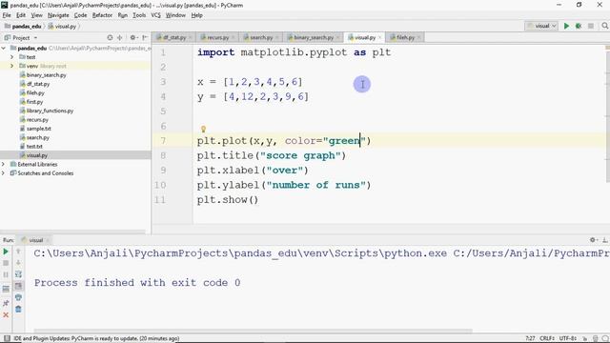
Task: Clear Run output with the trash icon
Action: 18,309
